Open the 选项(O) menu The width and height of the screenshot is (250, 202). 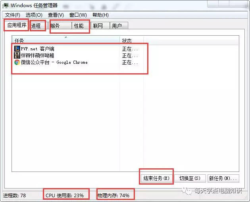(34, 15)
